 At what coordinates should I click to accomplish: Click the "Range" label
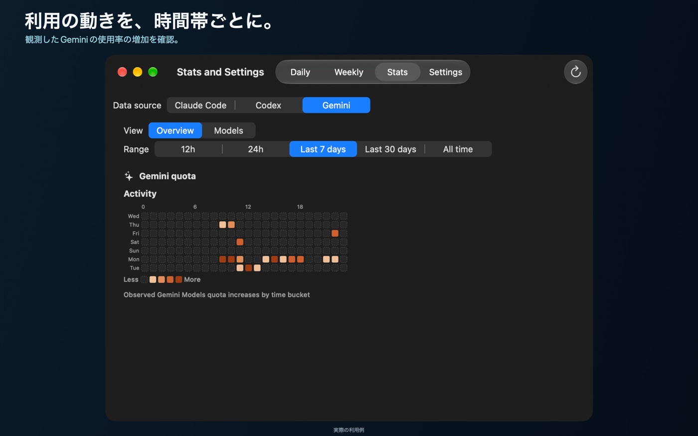click(136, 149)
